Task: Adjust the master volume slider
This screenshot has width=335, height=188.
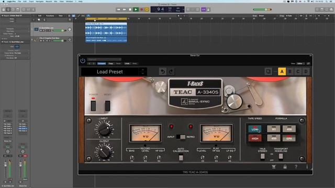Action: click(x=262, y=9)
